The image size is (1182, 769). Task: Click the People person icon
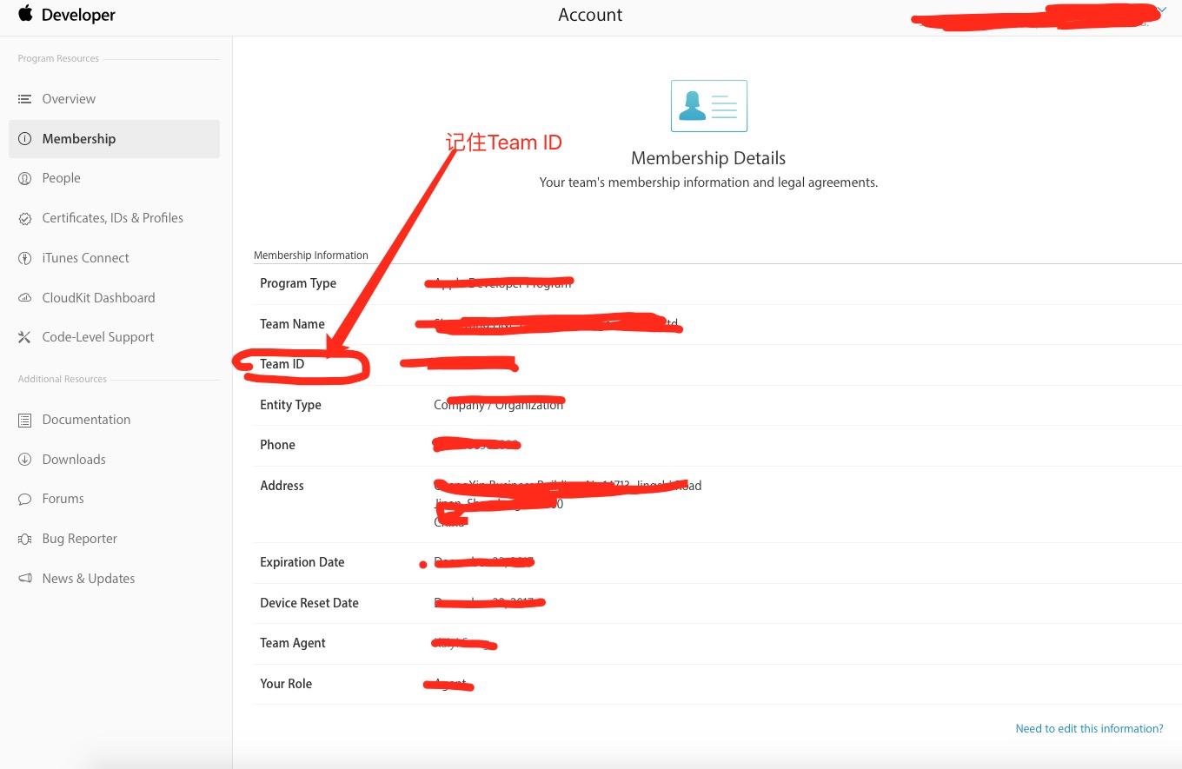tap(24, 178)
